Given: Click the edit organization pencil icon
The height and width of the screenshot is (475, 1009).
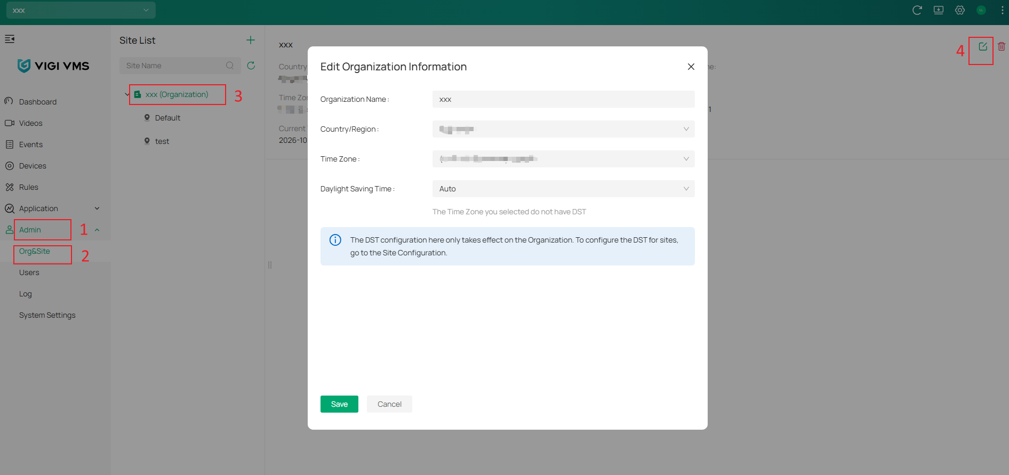Looking at the screenshot, I should click(x=983, y=46).
